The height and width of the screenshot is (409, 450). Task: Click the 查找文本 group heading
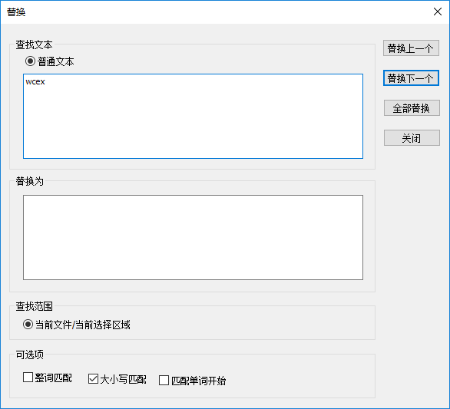(34, 45)
